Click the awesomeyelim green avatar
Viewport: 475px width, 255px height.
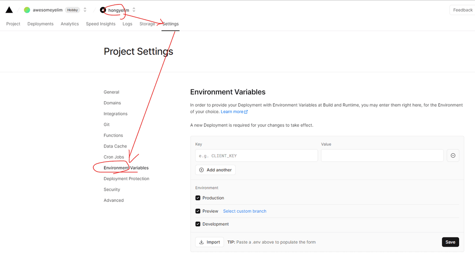click(27, 10)
